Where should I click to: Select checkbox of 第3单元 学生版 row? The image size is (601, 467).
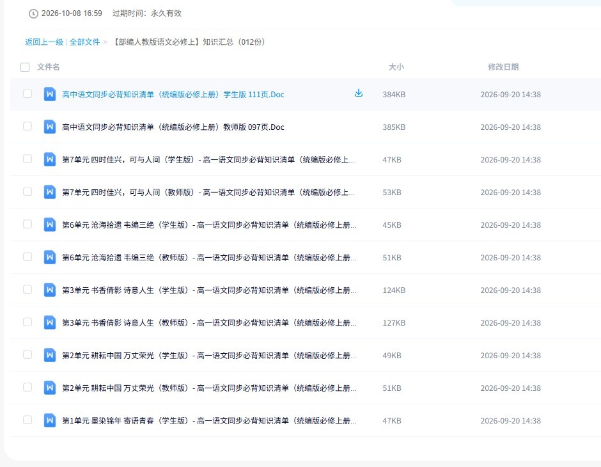(27, 289)
